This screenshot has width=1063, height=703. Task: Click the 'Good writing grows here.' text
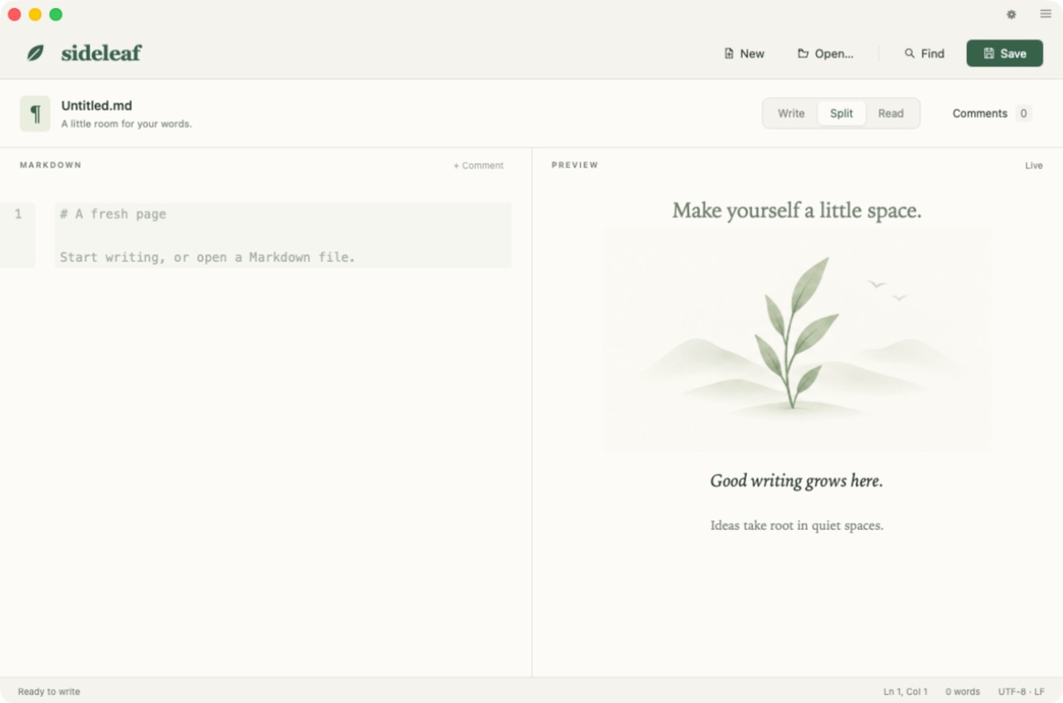(x=797, y=481)
